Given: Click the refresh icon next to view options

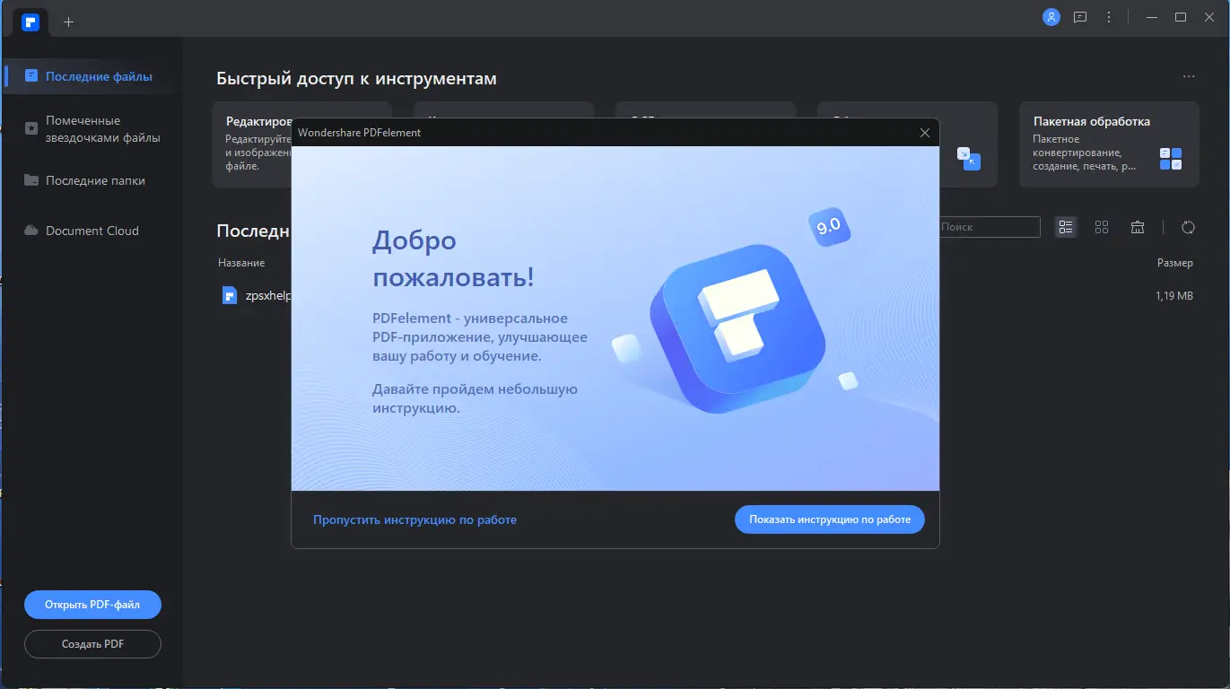Looking at the screenshot, I should tap(1188, 227).
